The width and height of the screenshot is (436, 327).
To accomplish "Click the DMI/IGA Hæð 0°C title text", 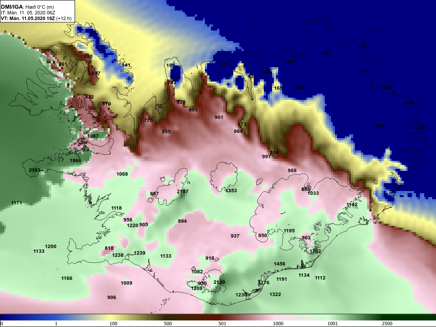I will (27, 7).
